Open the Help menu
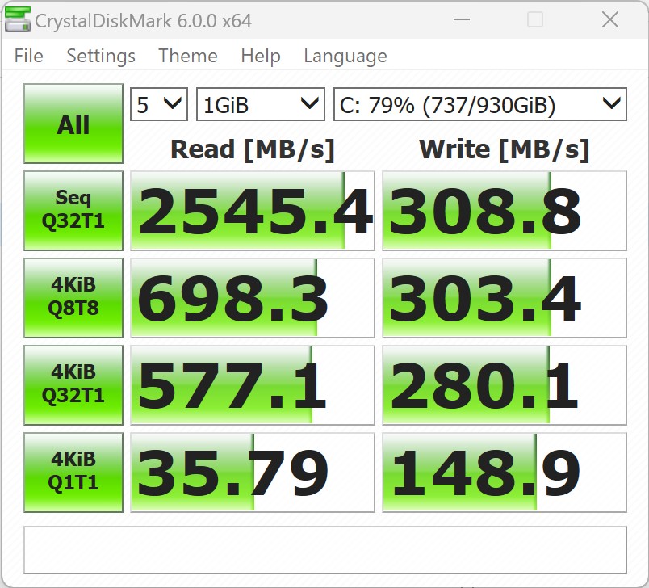 261,56
